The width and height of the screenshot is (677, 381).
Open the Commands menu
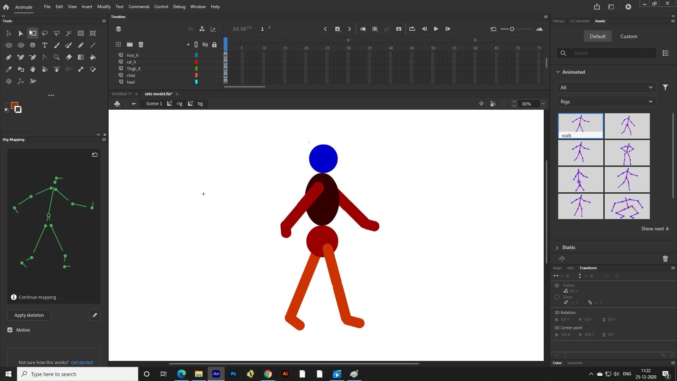[139, 7]
